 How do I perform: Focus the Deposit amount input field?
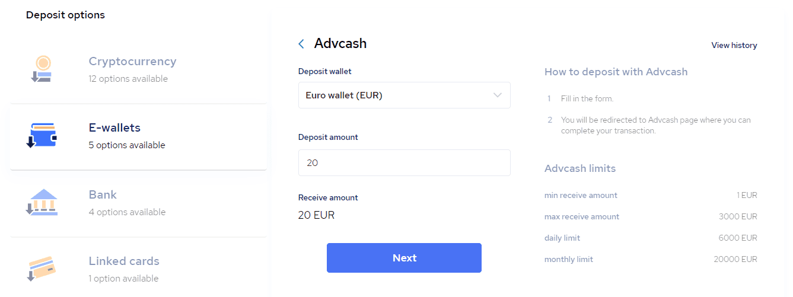(x=404, y=162)
